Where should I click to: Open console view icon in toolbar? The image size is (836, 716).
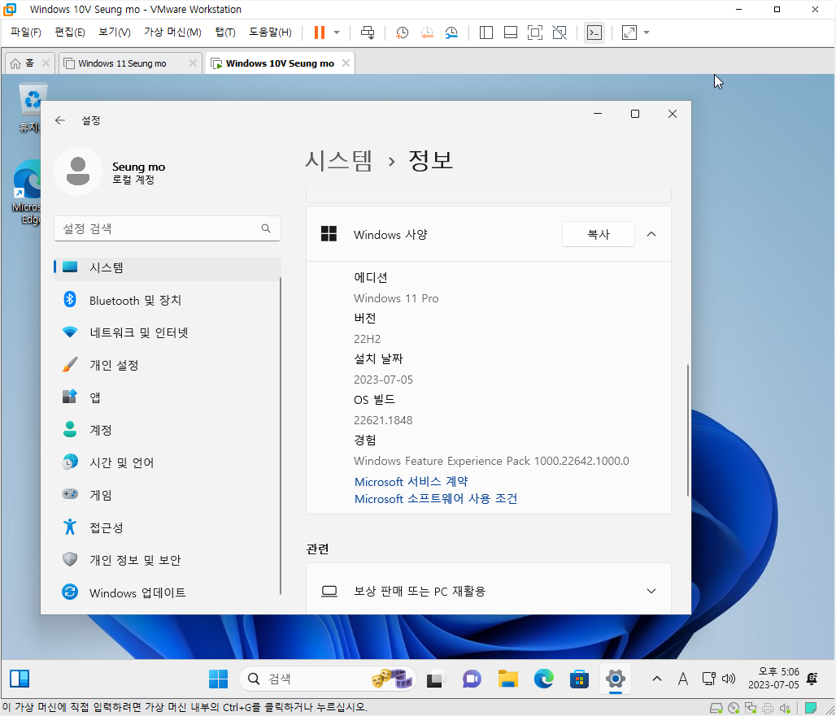click(594, 33)
